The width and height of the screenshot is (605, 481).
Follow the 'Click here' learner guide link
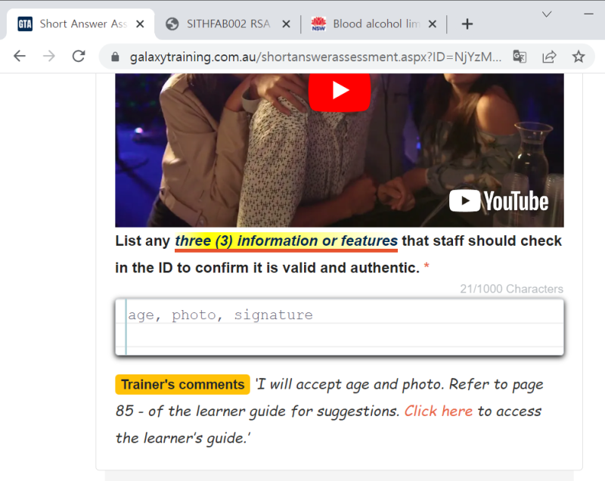point(439,411)
